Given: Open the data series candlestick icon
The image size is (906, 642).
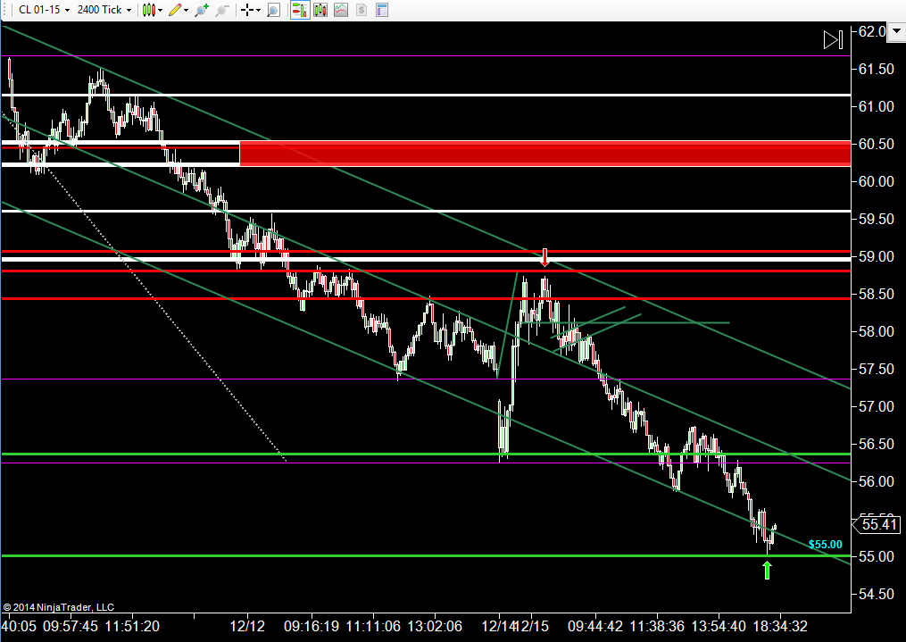Looking at the screenshot, I should (320, 10).
